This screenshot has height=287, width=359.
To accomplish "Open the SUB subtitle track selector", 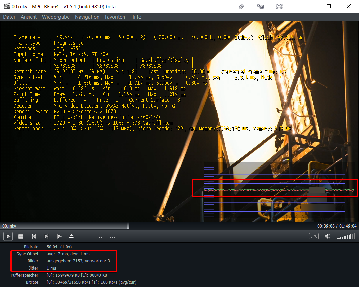I will click(x=112, y=236).
